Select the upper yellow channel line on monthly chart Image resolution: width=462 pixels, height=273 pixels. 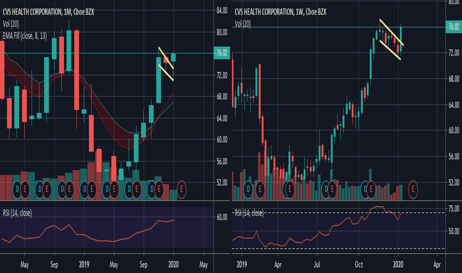(x=166, y=58)
